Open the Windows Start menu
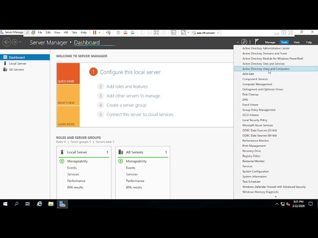This screenshot has width=318, height=238. pyautogui.click(x=5, y=204)
